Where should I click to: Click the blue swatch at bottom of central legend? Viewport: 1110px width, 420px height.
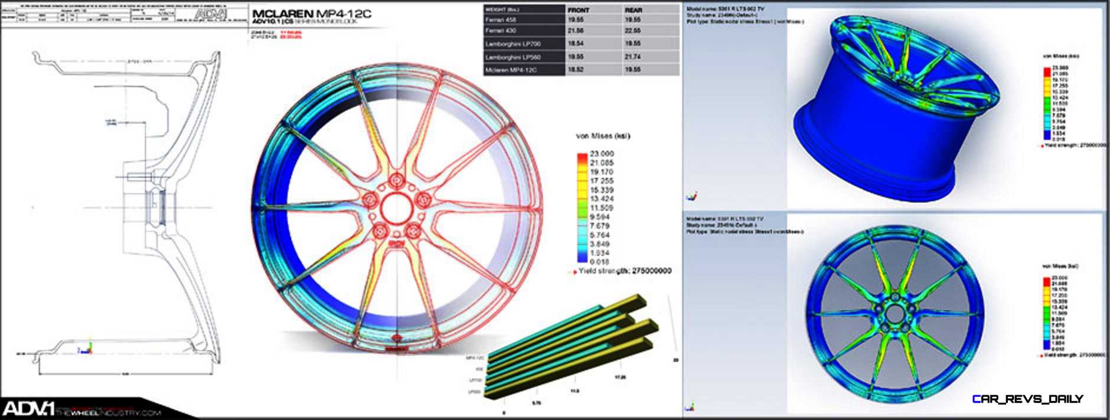(582, 257)
